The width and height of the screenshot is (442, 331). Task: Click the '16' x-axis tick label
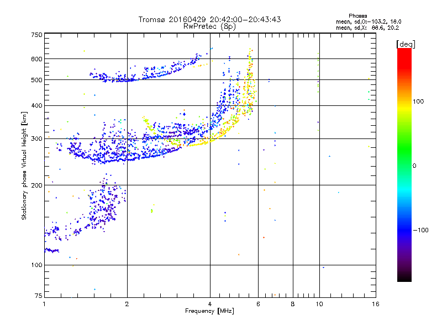pos(376,304)
